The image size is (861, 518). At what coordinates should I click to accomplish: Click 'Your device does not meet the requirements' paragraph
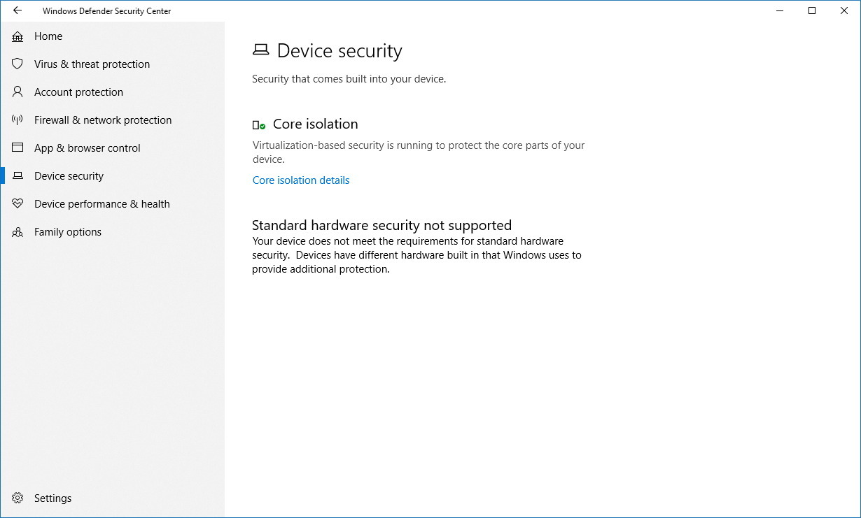coord(417,255)
